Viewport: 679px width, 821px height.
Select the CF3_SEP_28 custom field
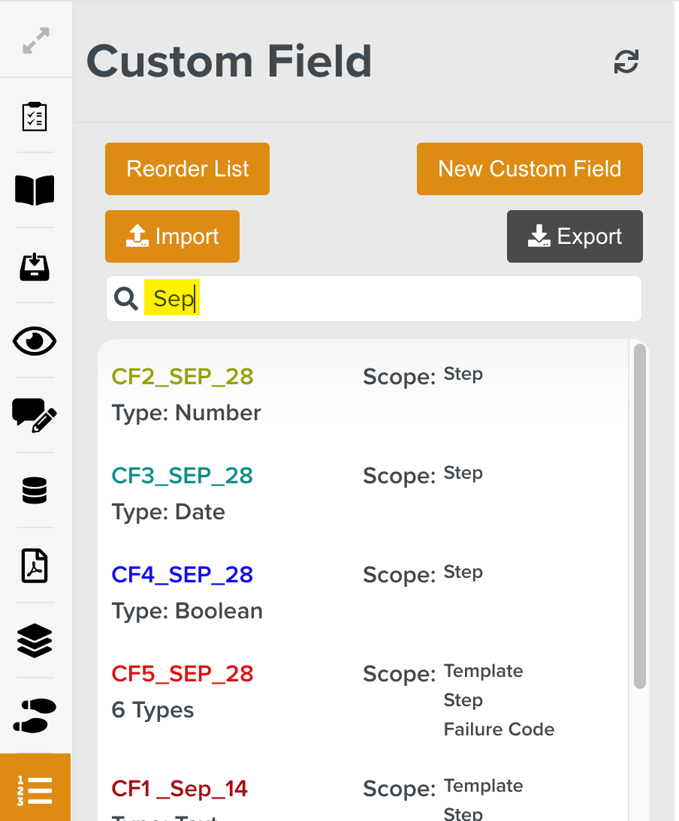pos(182,476)
